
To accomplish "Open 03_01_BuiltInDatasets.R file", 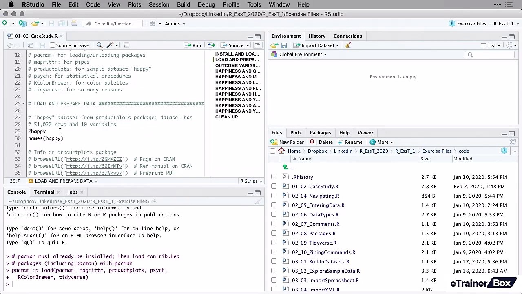I will [x=320, y=262].
